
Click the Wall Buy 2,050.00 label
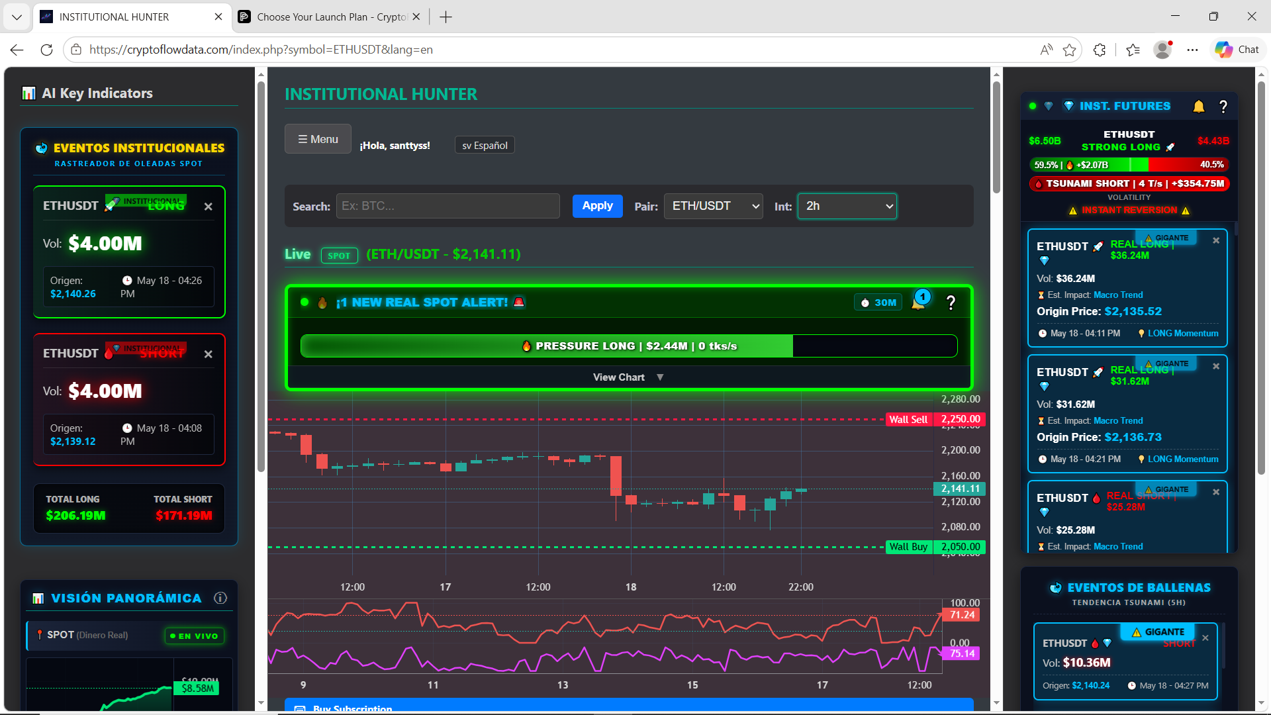pyautogui.click(x=936, y=547)
